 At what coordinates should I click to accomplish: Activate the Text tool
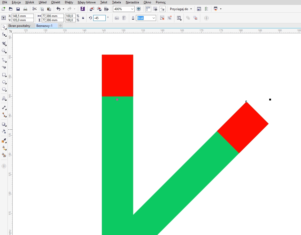4,98
